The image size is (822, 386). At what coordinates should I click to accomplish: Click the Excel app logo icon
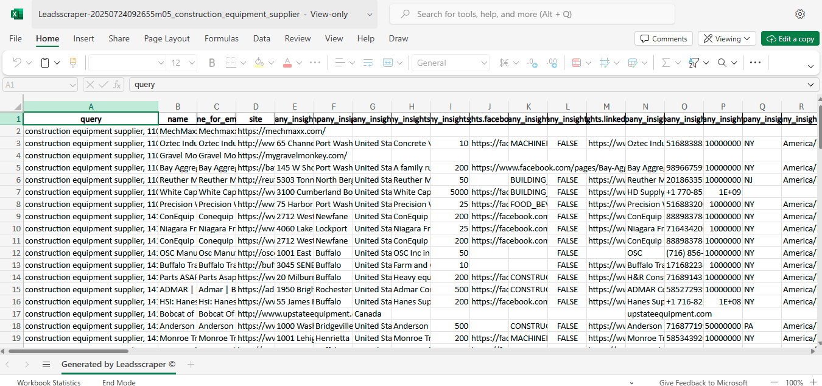pyautogui.click(x=17, y=14)
